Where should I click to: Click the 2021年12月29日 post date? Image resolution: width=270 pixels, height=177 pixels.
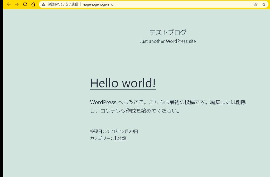coord(122,132)
